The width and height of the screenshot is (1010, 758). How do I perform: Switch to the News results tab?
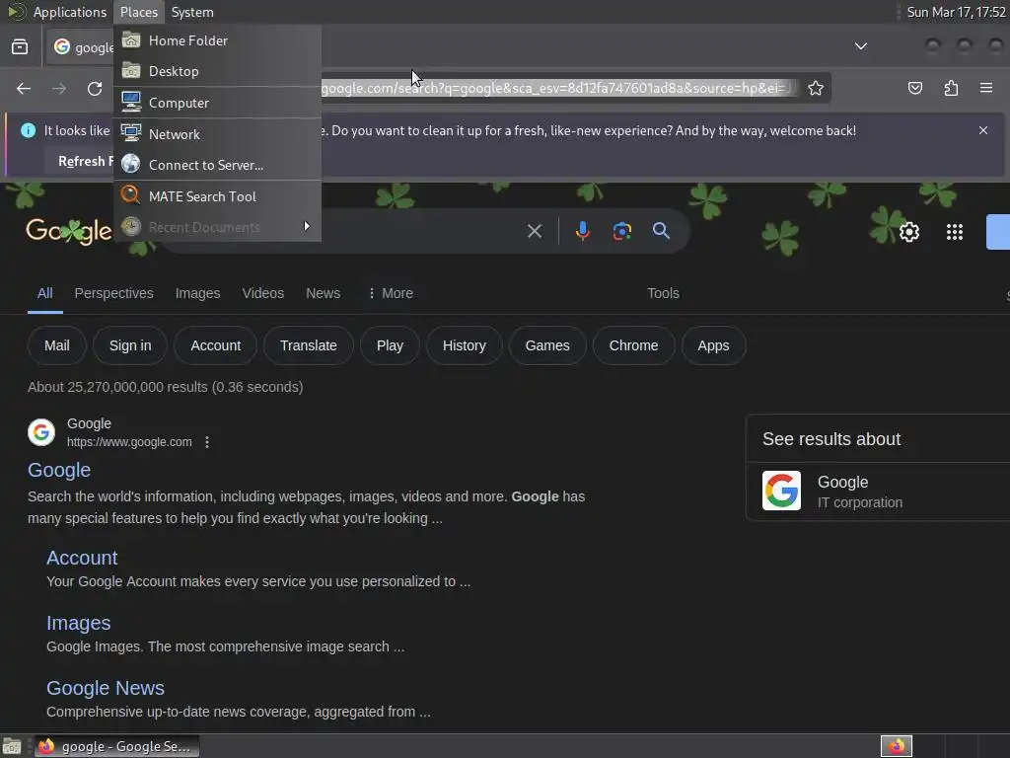coord(323,293)
